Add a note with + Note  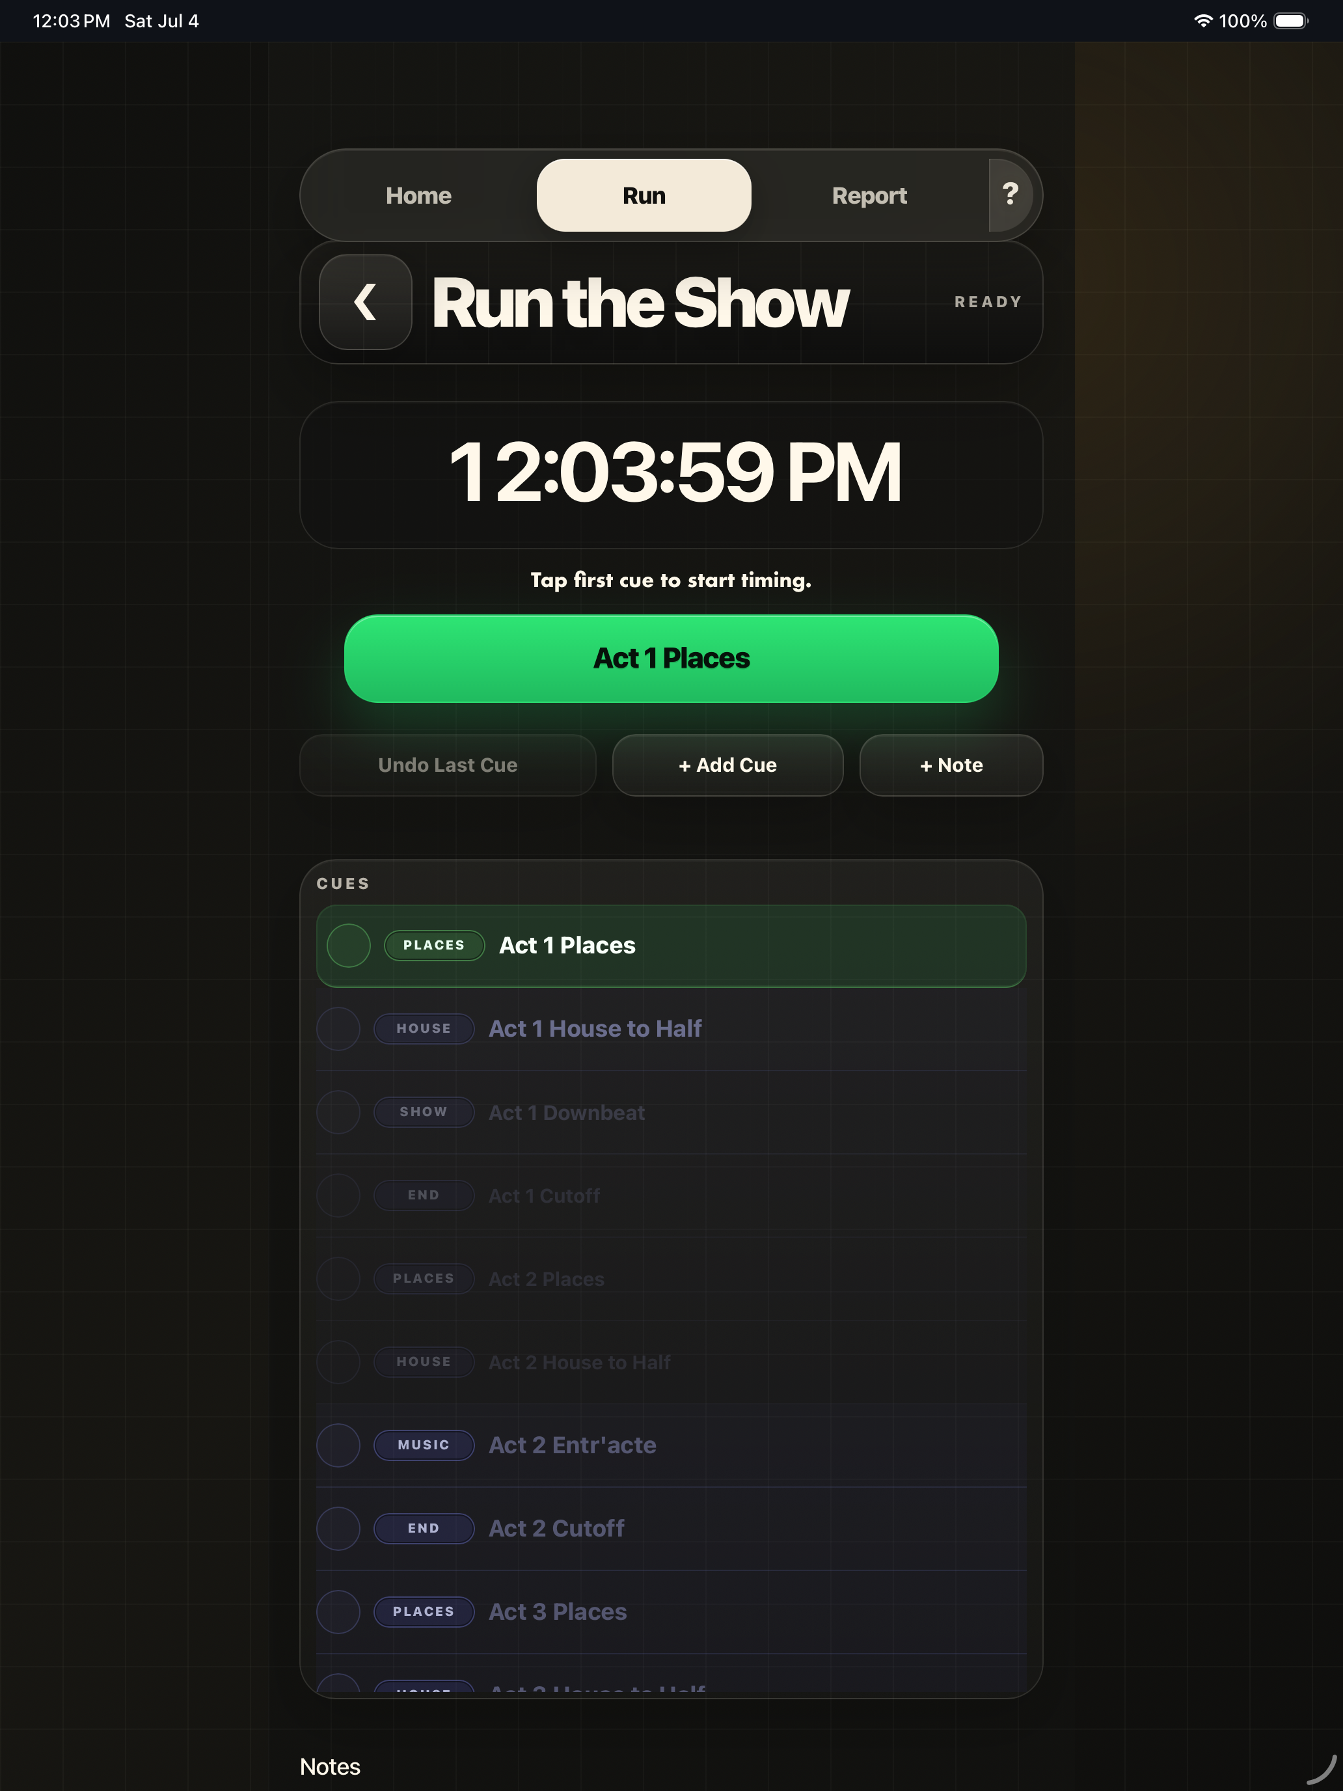pyautogui.click(x=951, y=765)
